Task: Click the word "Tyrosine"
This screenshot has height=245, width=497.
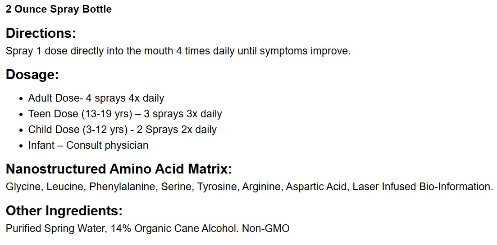Action: coord(216,187)
